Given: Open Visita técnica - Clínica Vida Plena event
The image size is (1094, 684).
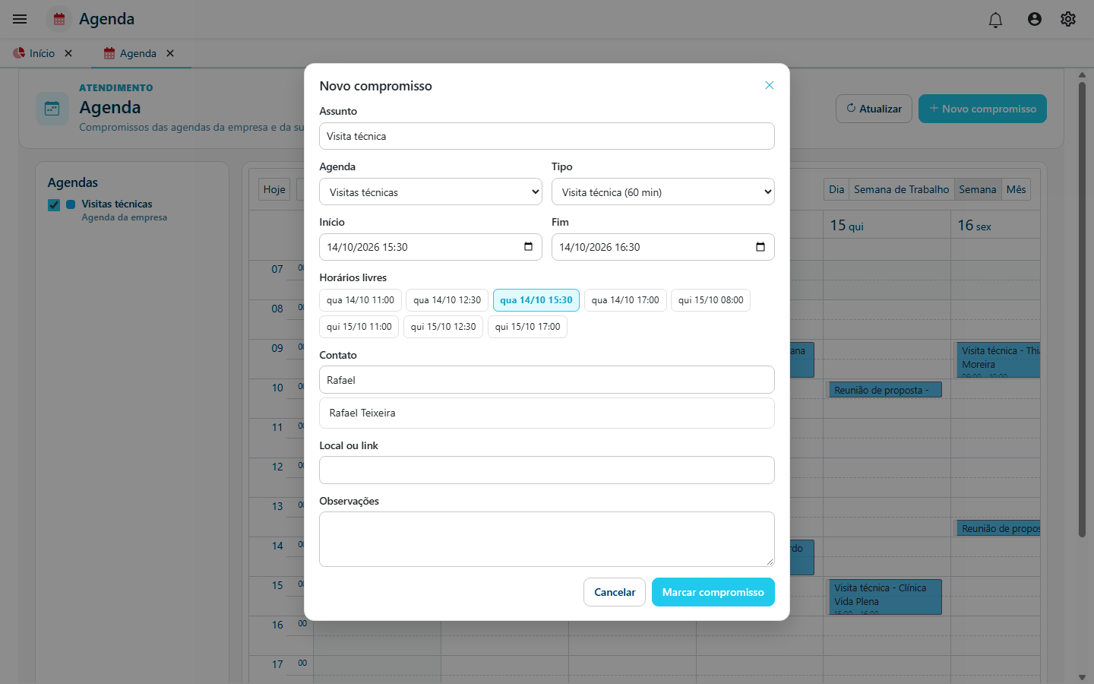Looking at the screenshot, I should point(885,597).
